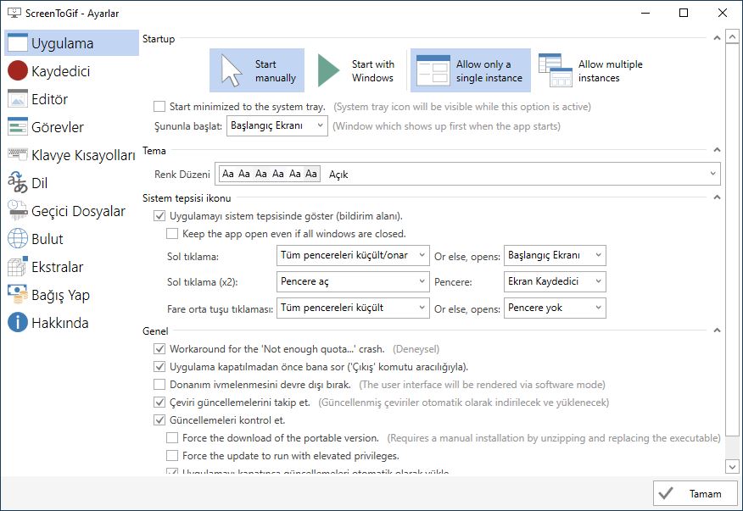This screenshot has width=743, height=511.
Task: Click the checkmark icon on Tamam button
Action: pyautogui.click(x=666, y=493)
